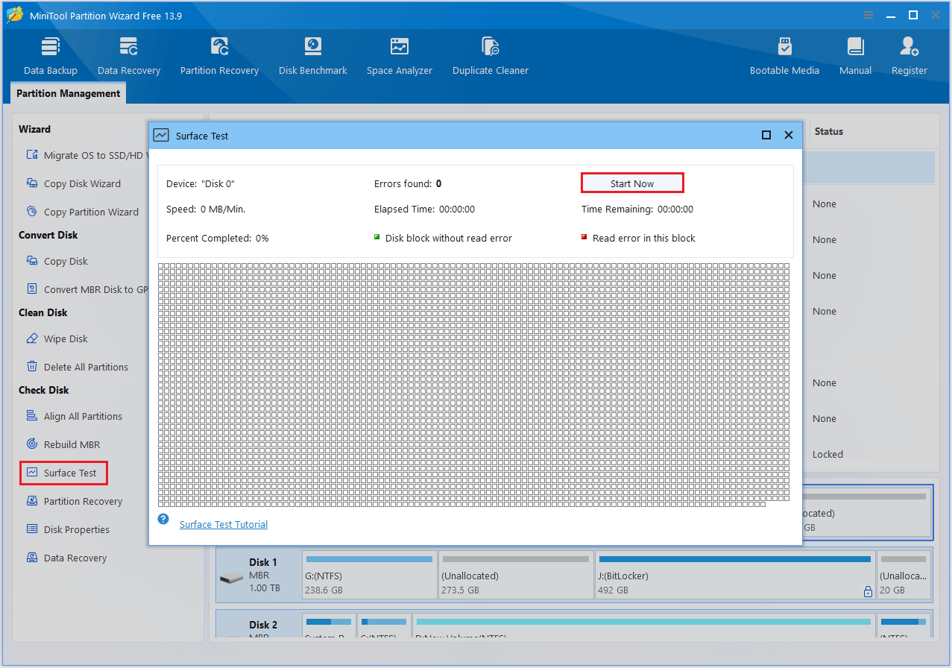
Task: Open the hamburger menu in title bar
Action: (869, 15)
